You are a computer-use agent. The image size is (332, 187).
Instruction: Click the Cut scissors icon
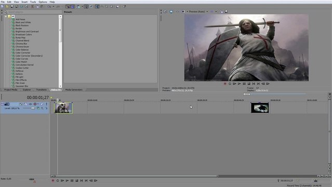32,7
